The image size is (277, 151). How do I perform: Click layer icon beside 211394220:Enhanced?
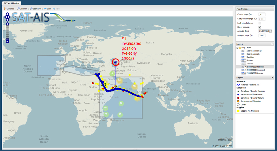(x=243, y=70)
